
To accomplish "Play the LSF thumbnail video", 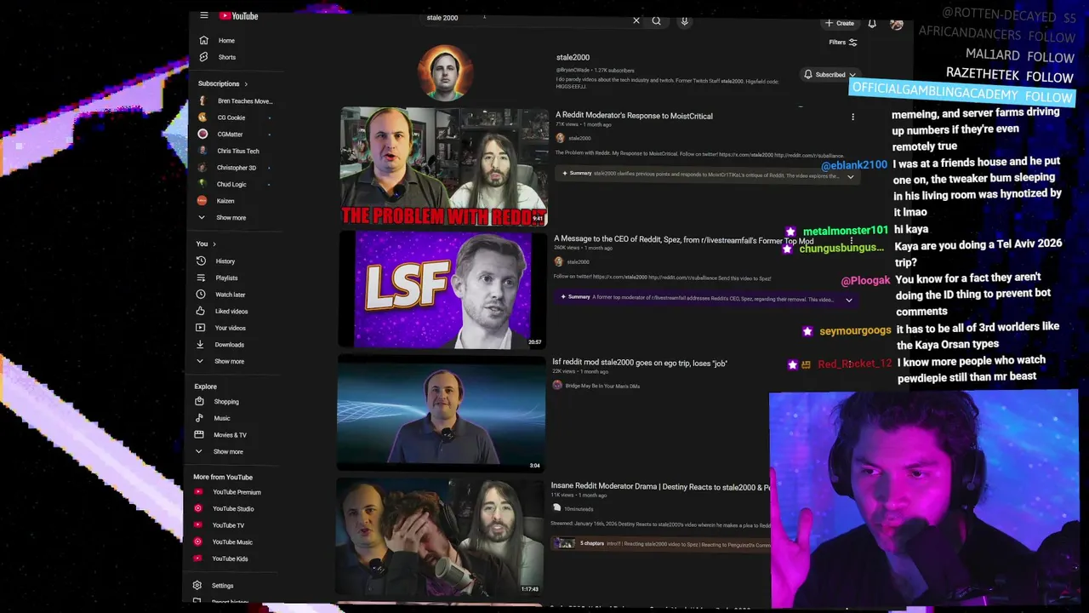I will [442, 289].
